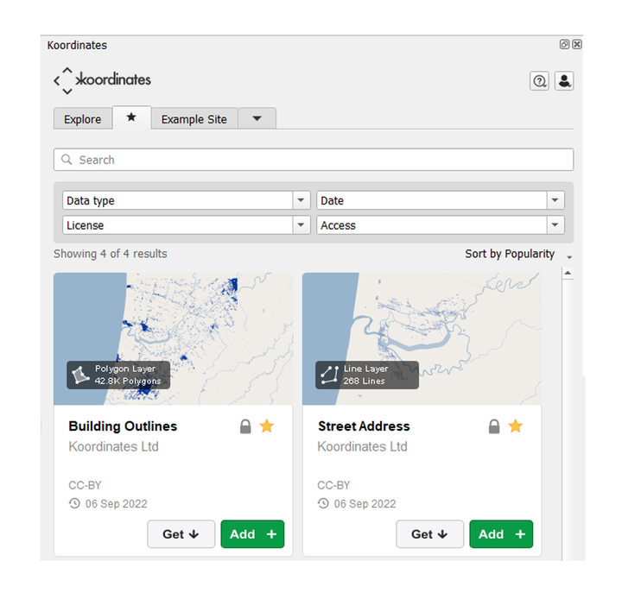
Task: Switch to the Explore tab
Action: point(83,119)
